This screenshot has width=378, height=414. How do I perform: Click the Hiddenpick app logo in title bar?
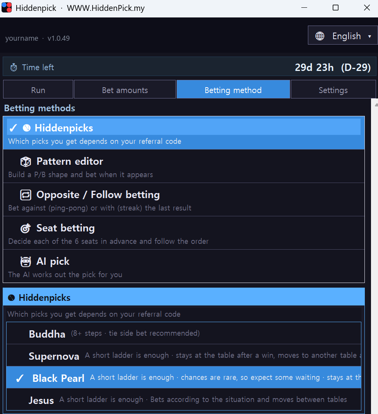tap(7, 8)
